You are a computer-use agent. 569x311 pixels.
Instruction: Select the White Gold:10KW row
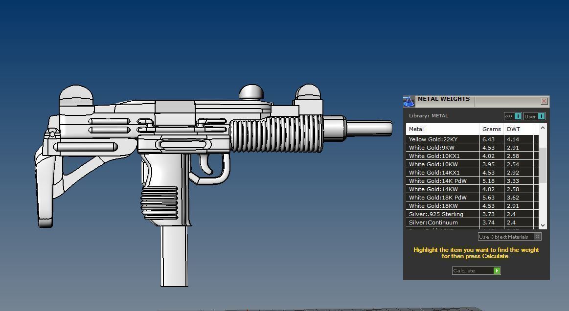click(x=472, y=164)
